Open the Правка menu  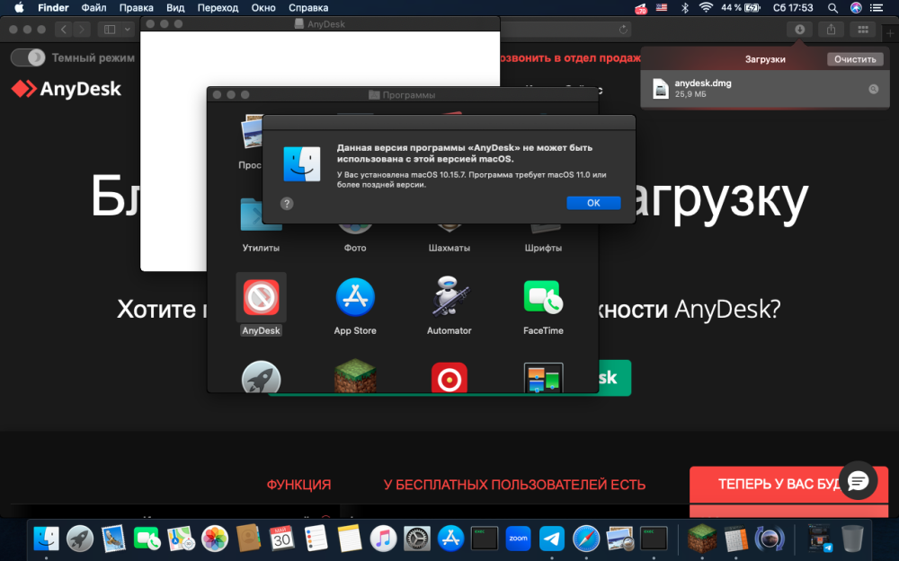click(x=136, y=7)
